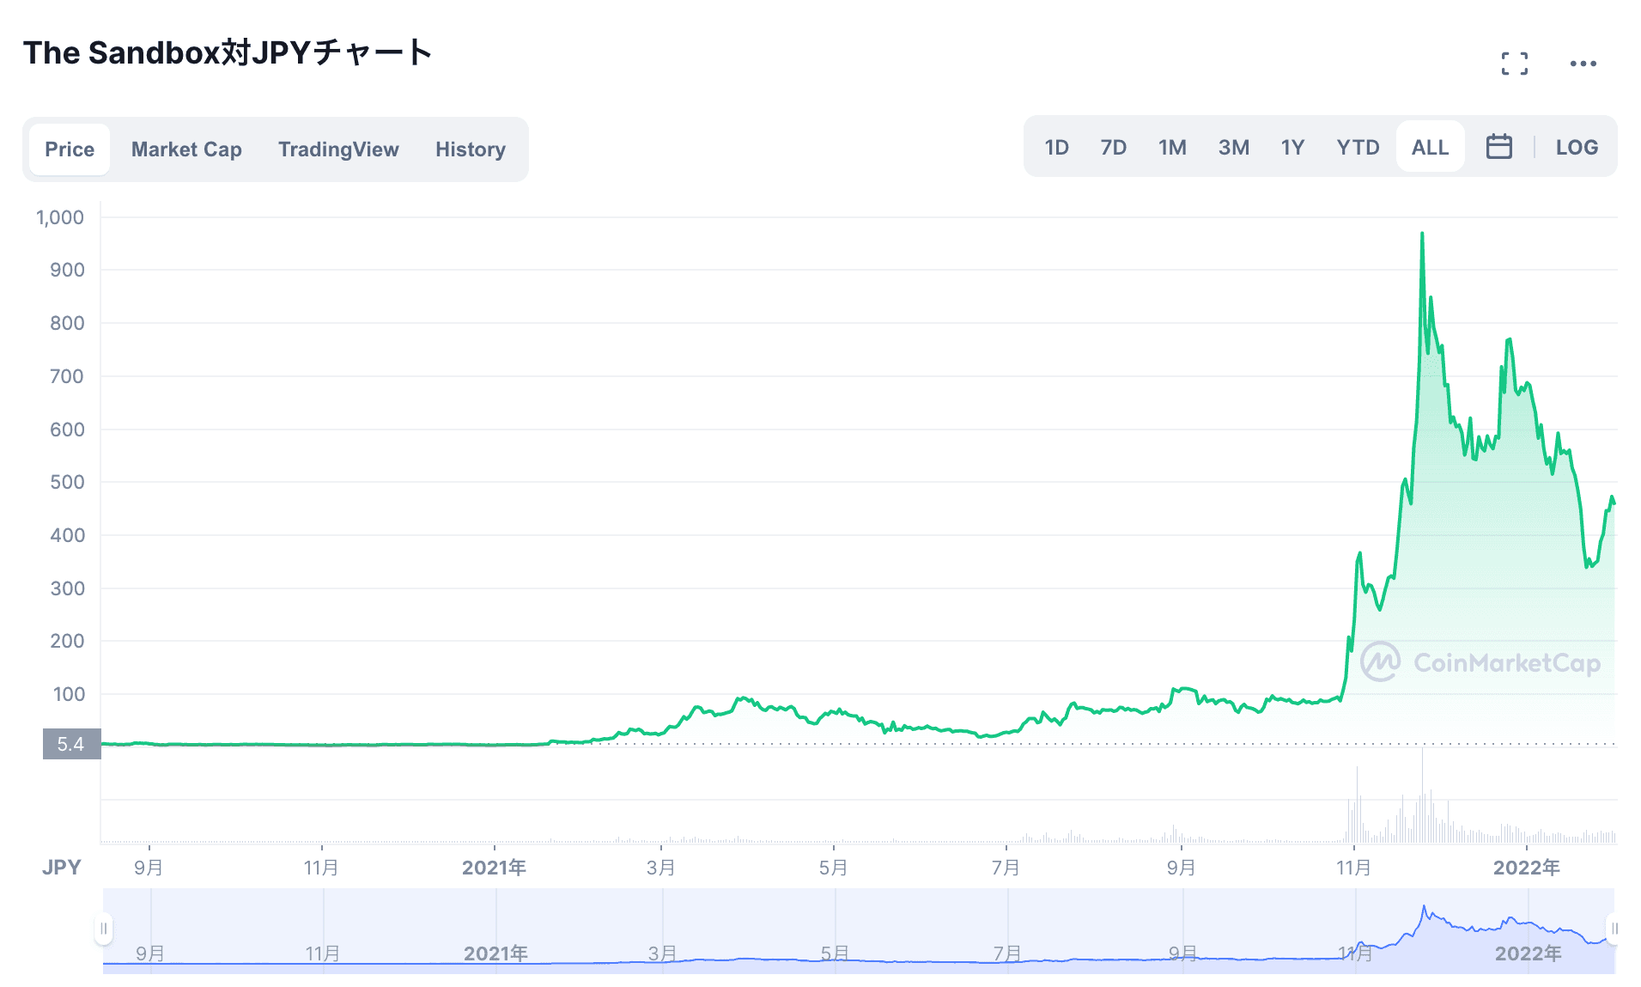This screenshot has height=987, width=1641.
Task: Select the ALL time range
Action: (1430, 148)
